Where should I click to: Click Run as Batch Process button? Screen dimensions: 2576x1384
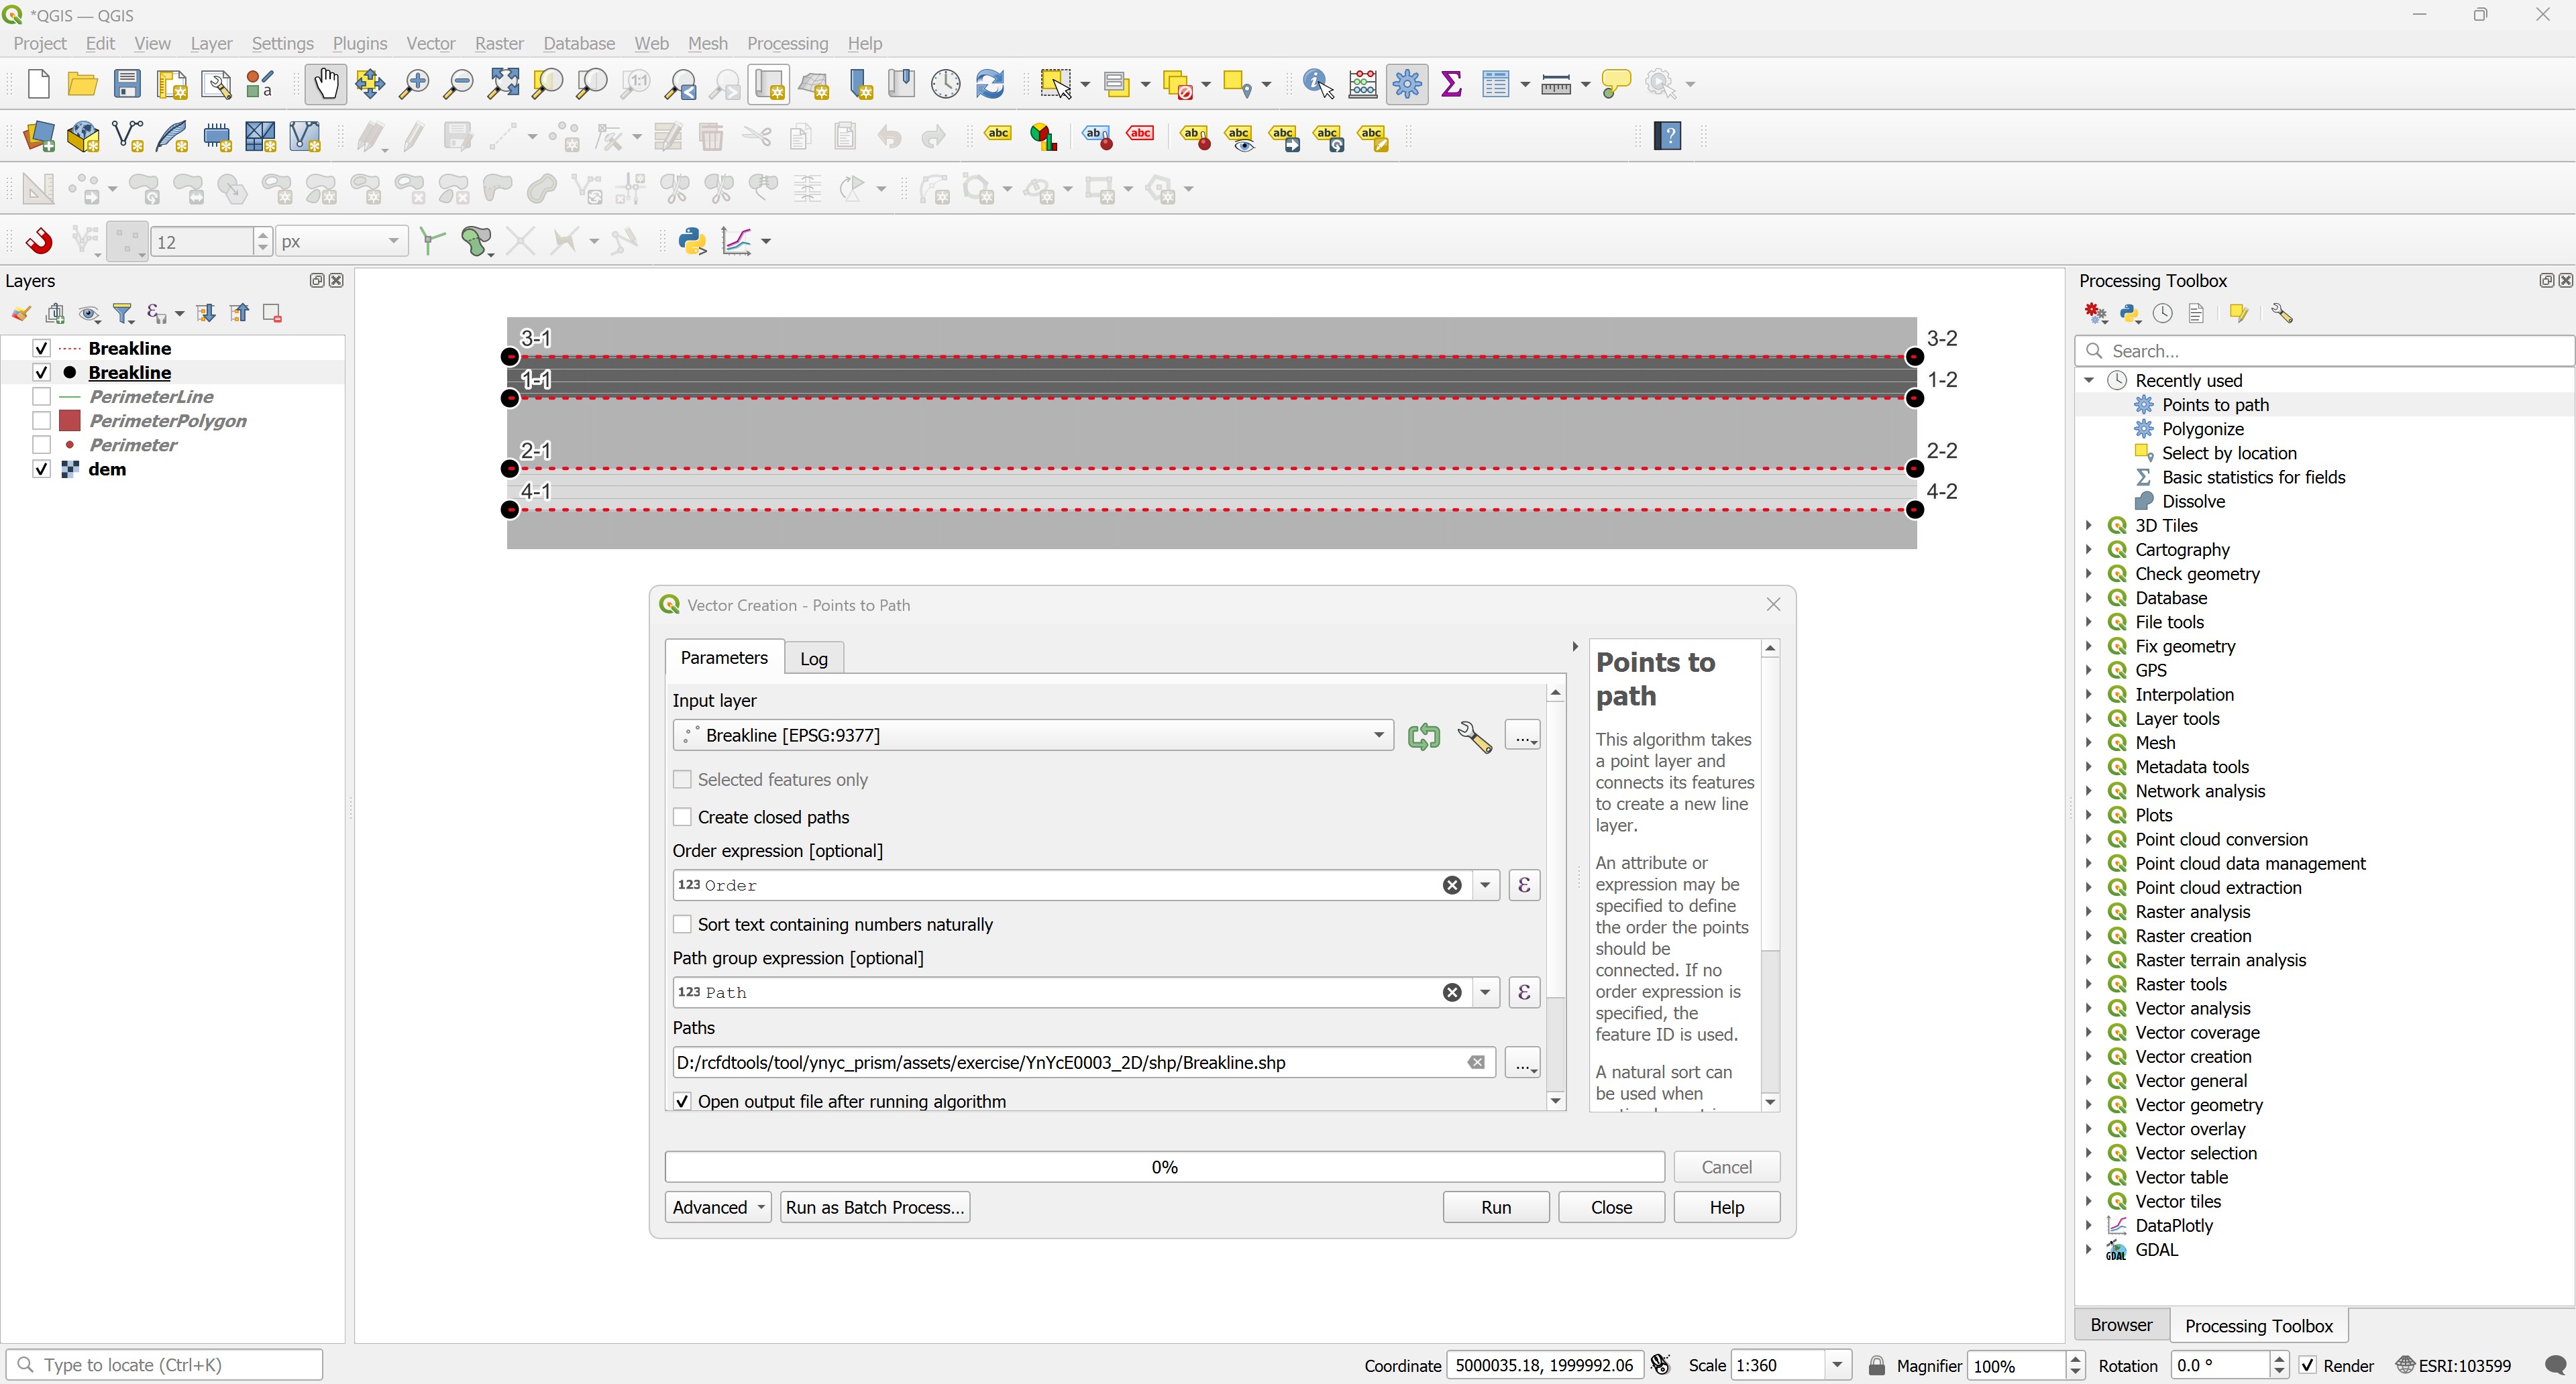(875, 1207)
